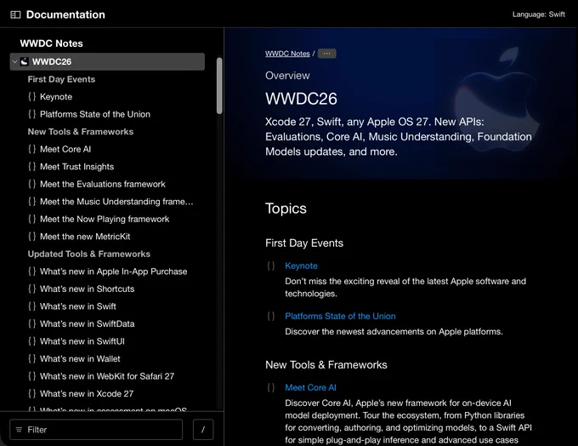Open Keynote in the sidebar tree
Screen dimensions: 578x446
point(56,97)
